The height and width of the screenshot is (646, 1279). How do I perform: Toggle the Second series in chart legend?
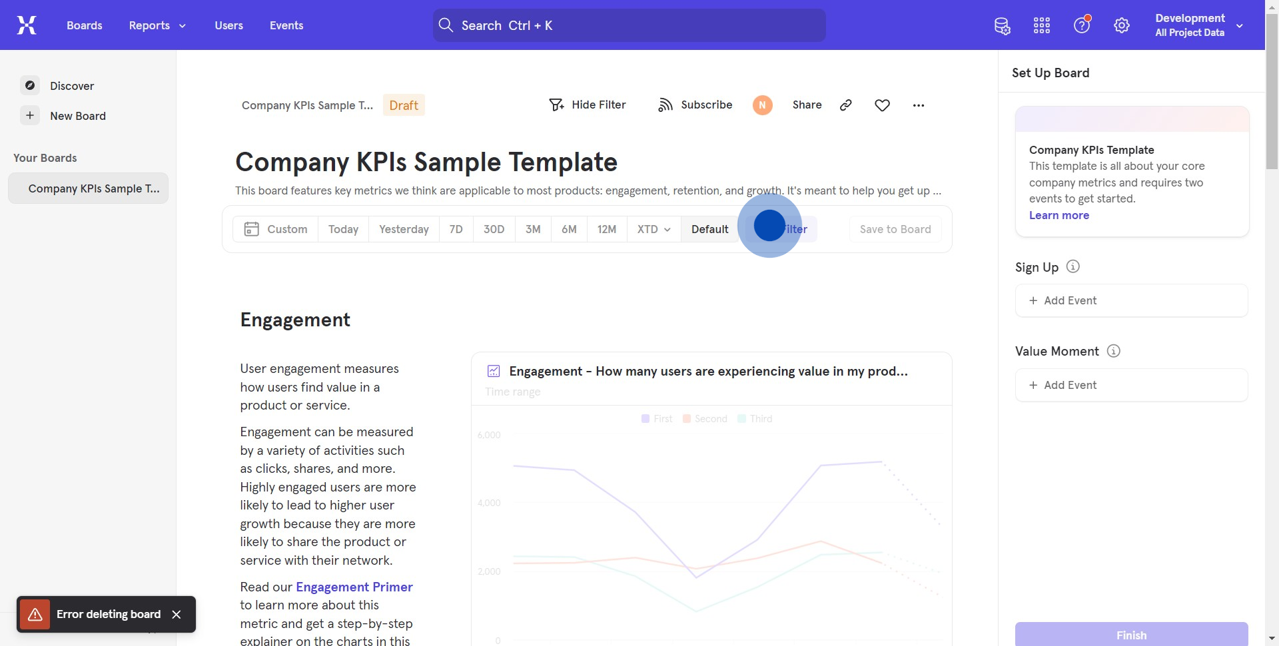click(705, 419)
